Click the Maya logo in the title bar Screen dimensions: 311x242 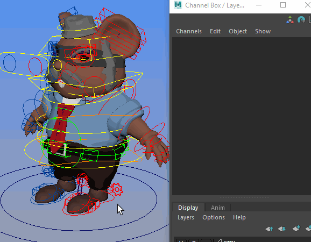click(x=178, y=5)
